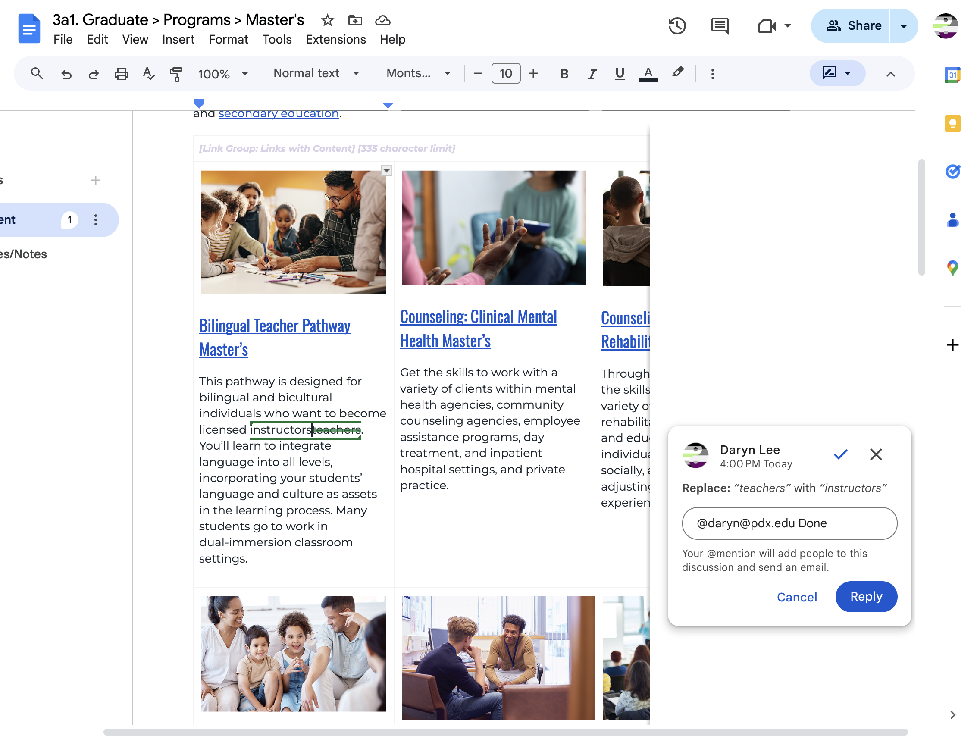Click the comment reply input field
Image resolution: width=977 pixels, height=739 pixels.
[x=789, y=523]
